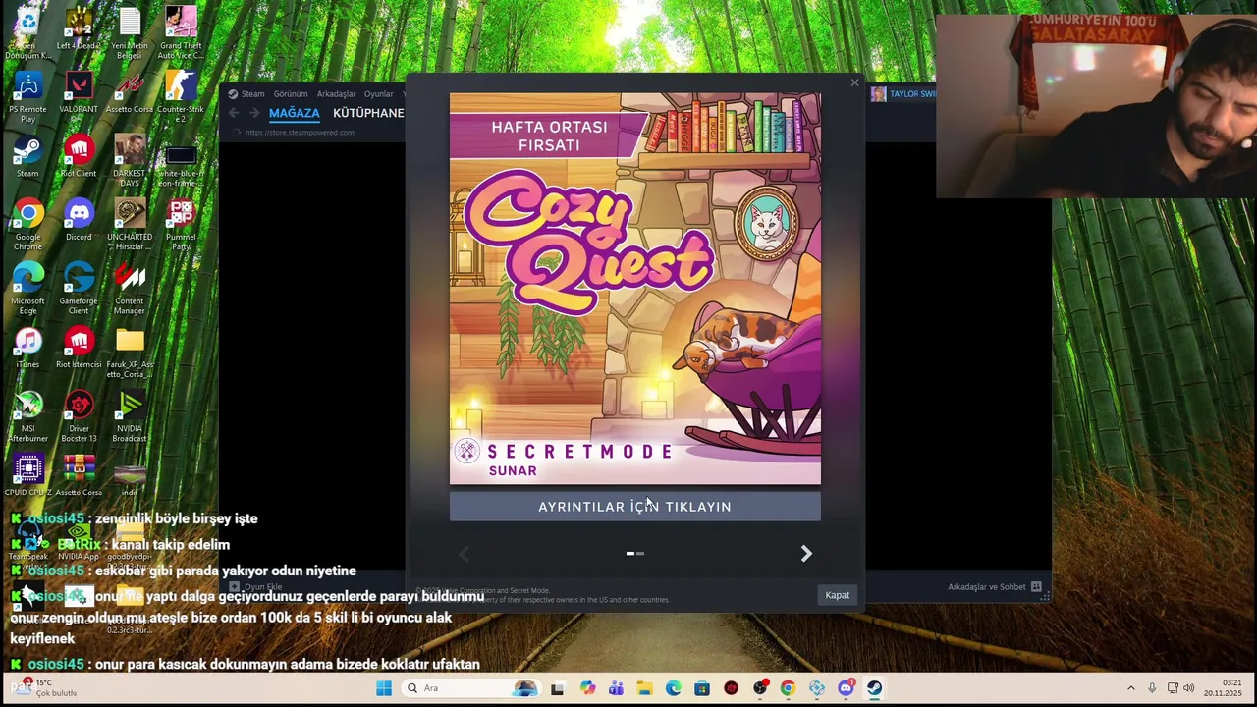This screenshot has width=1257, height=707.
Task: Click Oyun Ekle in the Steam window
Action: (x=256, y=587)
